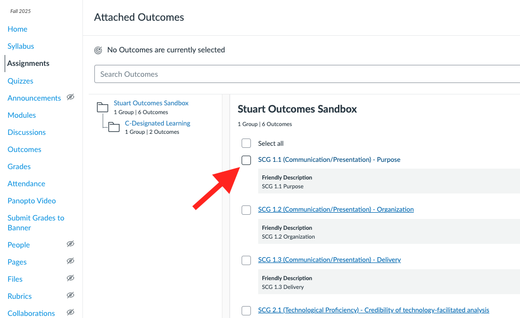Click folder icon for Stuart Outcomes Sandbox

[102, 106]
